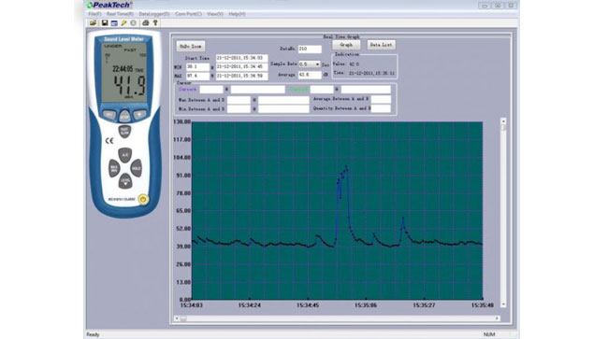This screenshot has height=339, width=608.
Task: Click the Ready status bar text
Action: point(93,334)
